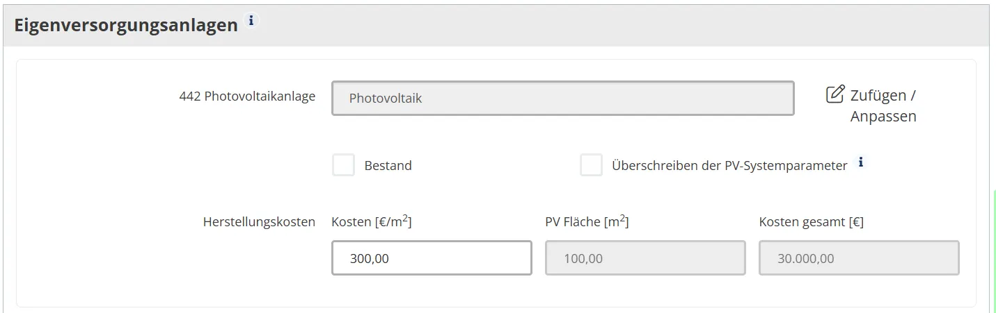Screen dimensions: 996x313
Task: Click the Anpassen text
Action: tap(883, 117)
